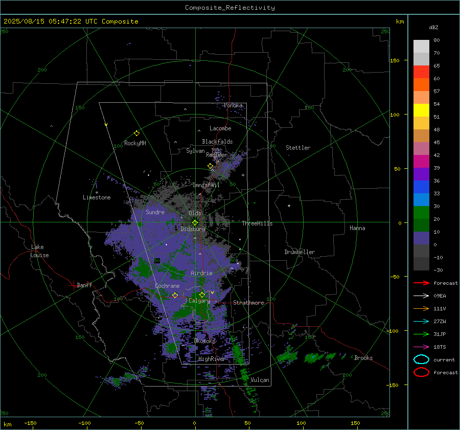The height and width of the screenshot is (430, 460).
Task: Select the -100 tick on right axis
Action: click(393, 331)
